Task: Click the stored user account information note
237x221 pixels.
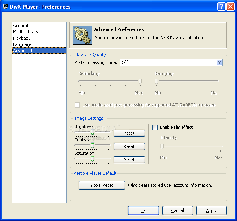Action: pos(170,185)
